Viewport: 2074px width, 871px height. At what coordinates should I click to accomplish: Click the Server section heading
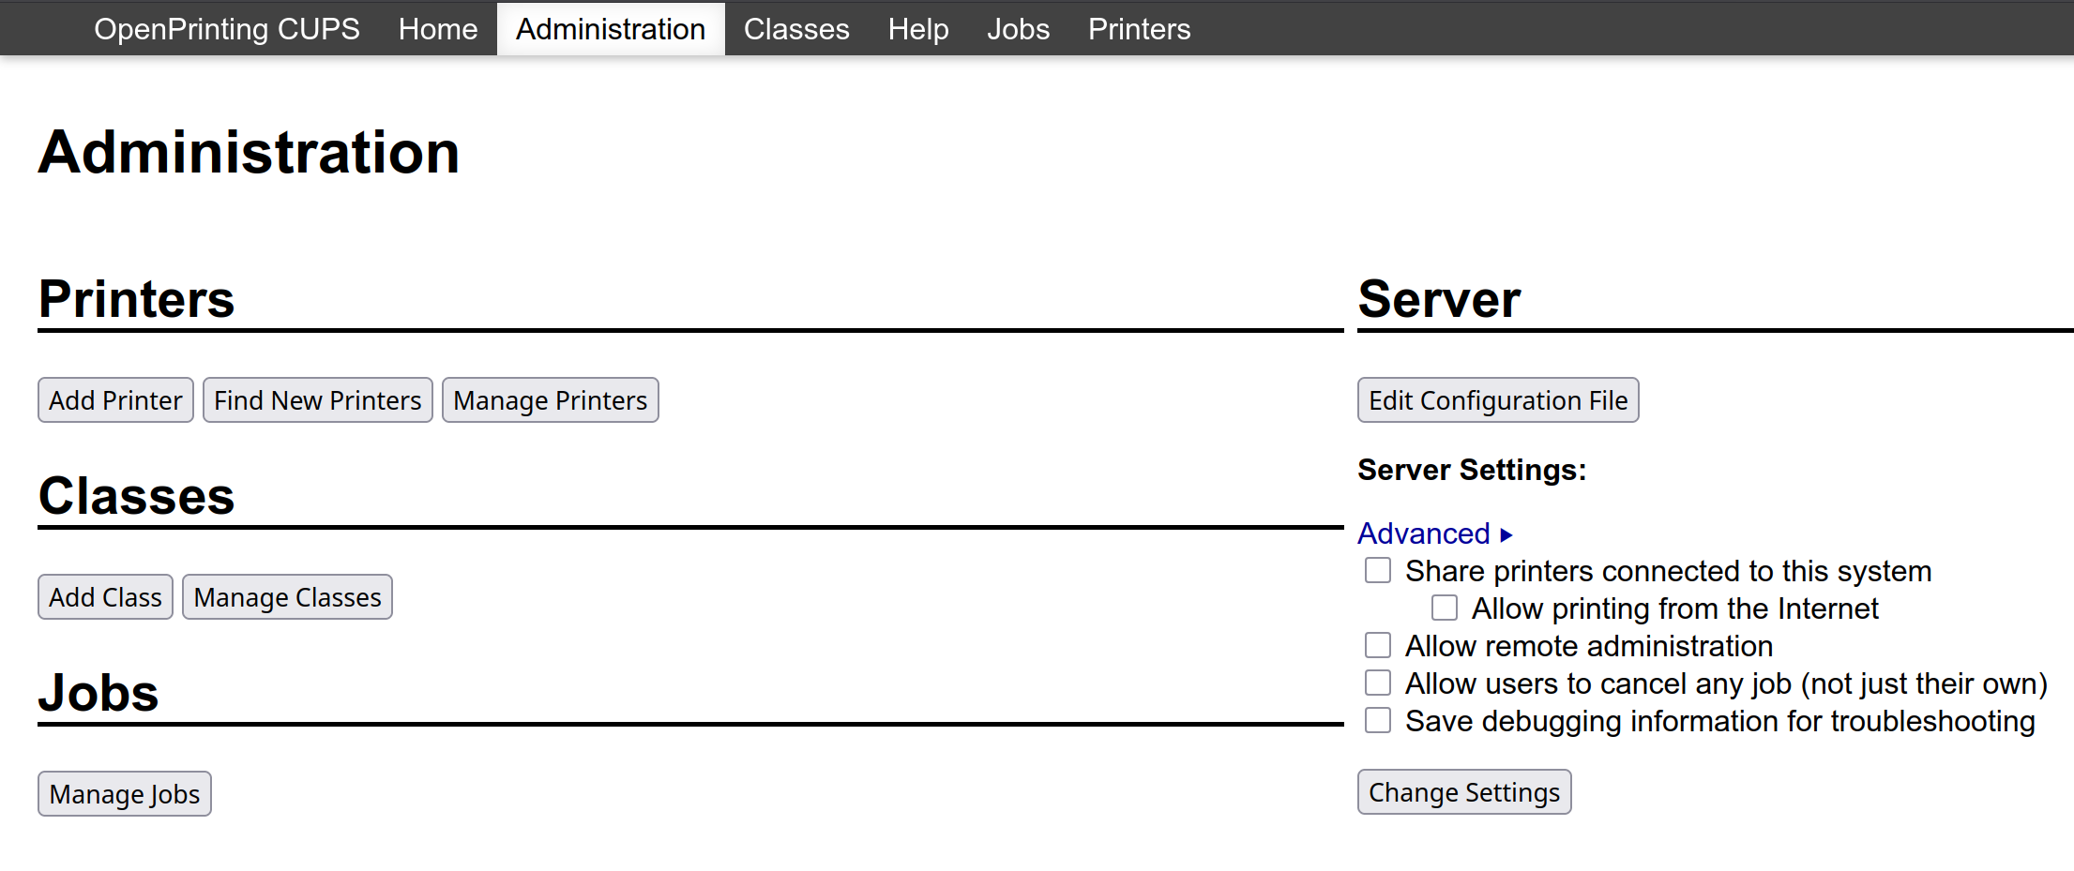pyautogui.click(x=1439, y=299)
